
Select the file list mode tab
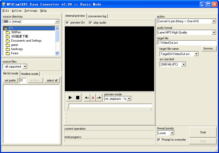coord(11,73)
